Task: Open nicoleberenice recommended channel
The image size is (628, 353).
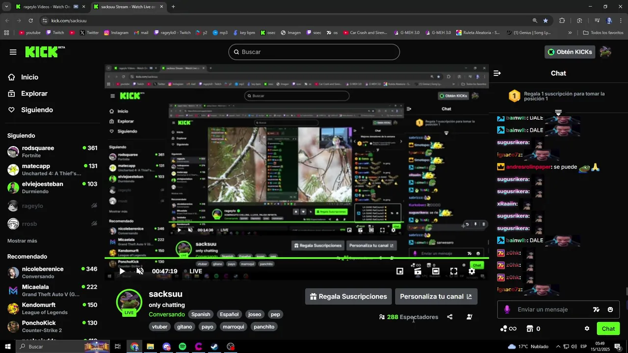Action: 52,273
